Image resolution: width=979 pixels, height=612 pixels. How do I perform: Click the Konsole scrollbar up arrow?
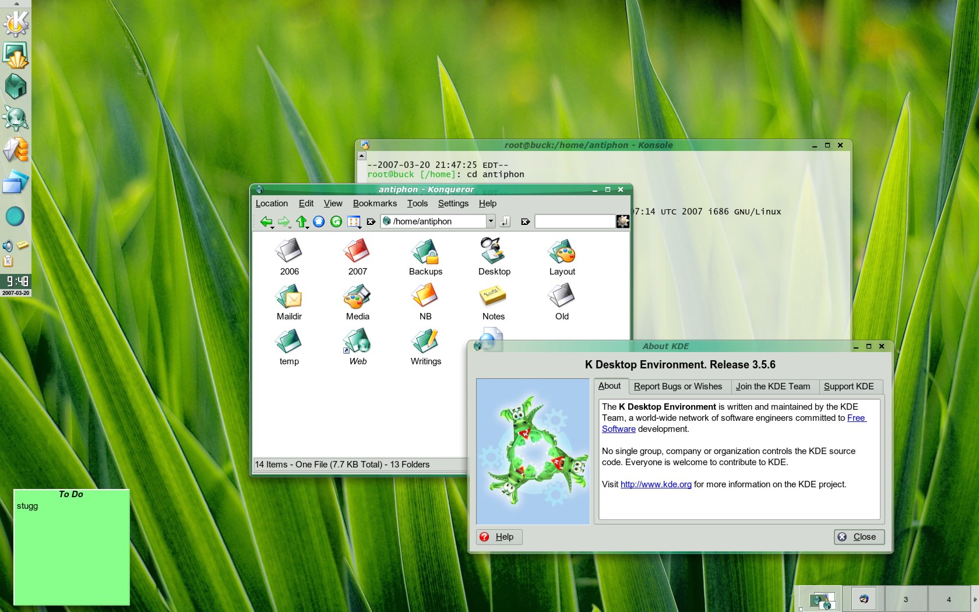pos(361,156)
